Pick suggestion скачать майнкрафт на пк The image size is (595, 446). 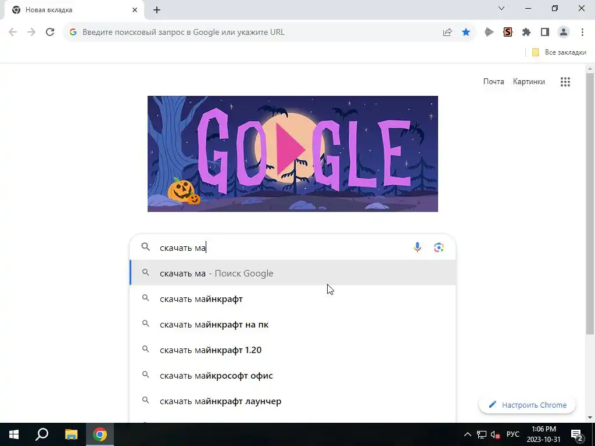[292, 325]
